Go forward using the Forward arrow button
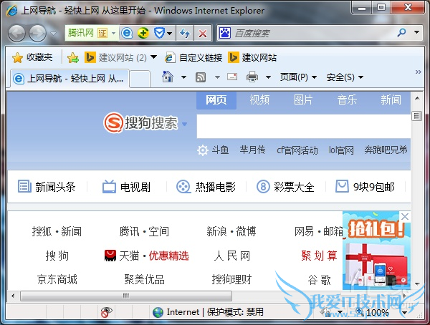Image resolution: width=430 pixels, height=325 pixels. pos(37,34)
